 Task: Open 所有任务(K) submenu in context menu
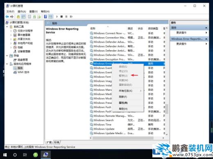[x=128, y=91]
